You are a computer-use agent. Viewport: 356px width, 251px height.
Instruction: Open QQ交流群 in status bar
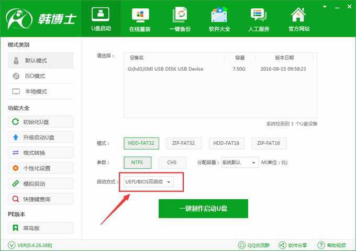coord(255,245)
